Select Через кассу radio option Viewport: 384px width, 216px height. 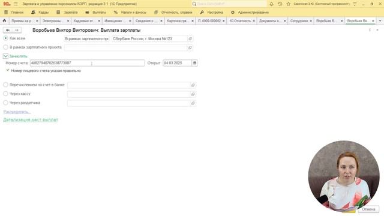coord(5,94)
